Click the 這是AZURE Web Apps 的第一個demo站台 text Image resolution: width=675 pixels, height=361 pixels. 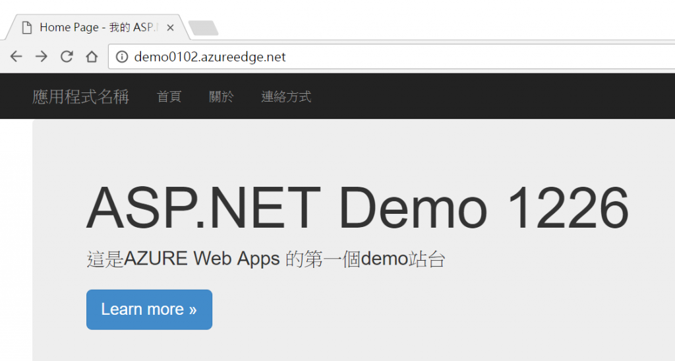click(x=266, y=259)
